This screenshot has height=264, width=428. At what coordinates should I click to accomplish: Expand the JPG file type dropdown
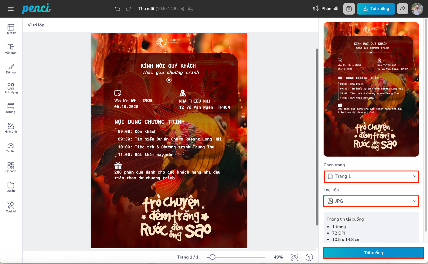[x=371, y=201]
